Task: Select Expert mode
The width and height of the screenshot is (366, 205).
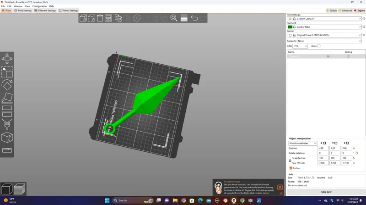Action: point(359,10)
